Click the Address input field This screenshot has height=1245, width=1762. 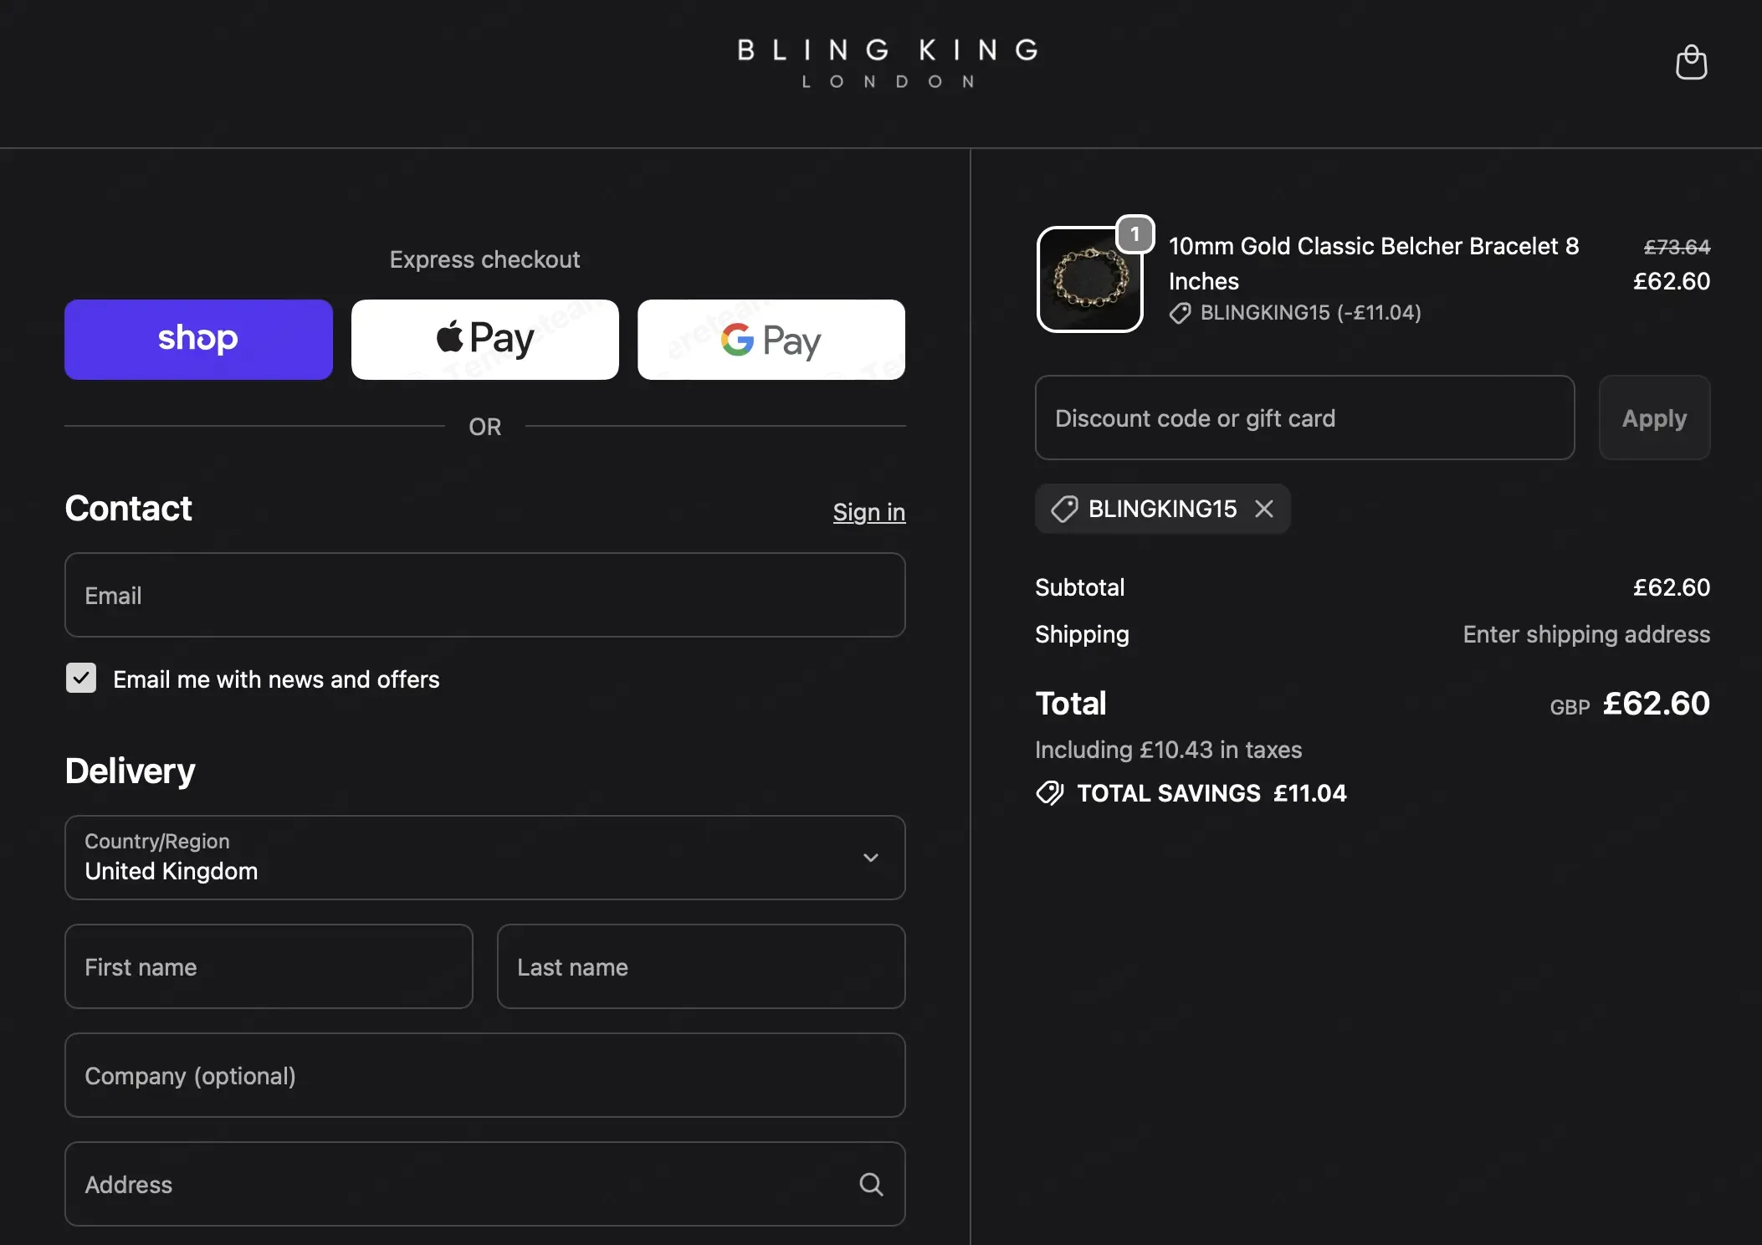point(485,1184)
